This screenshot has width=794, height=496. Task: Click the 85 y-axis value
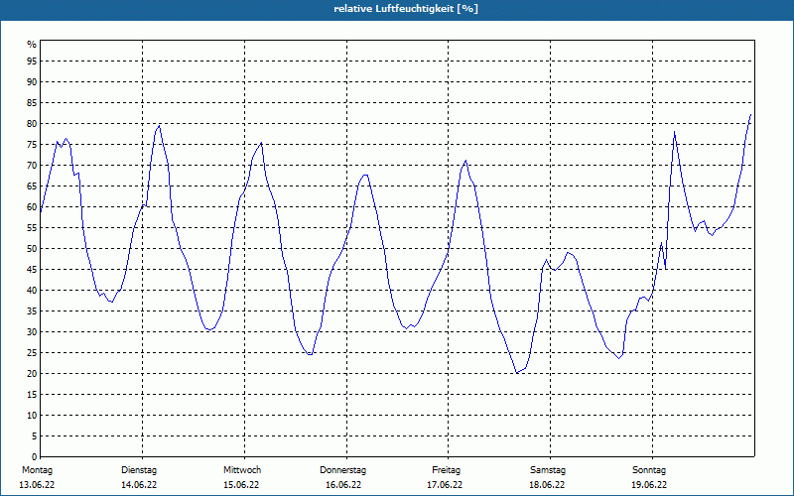pos(32,103)
